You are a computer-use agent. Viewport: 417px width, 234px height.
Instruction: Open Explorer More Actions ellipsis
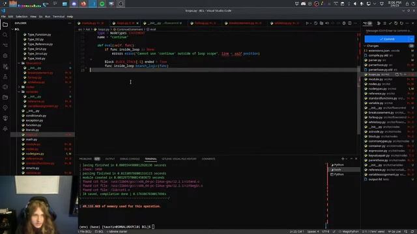70,23
